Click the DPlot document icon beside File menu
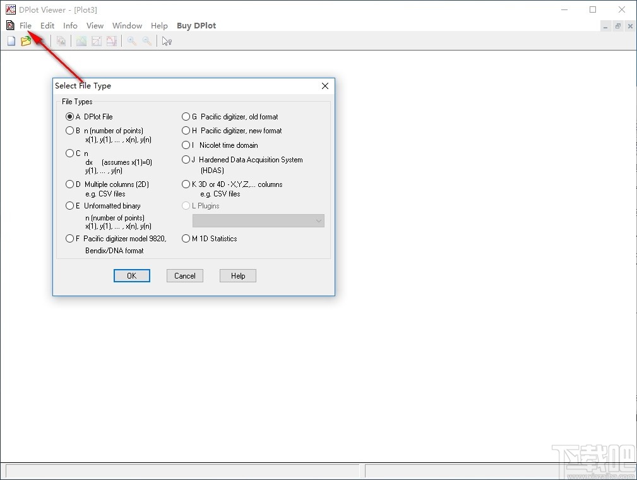 9,25
